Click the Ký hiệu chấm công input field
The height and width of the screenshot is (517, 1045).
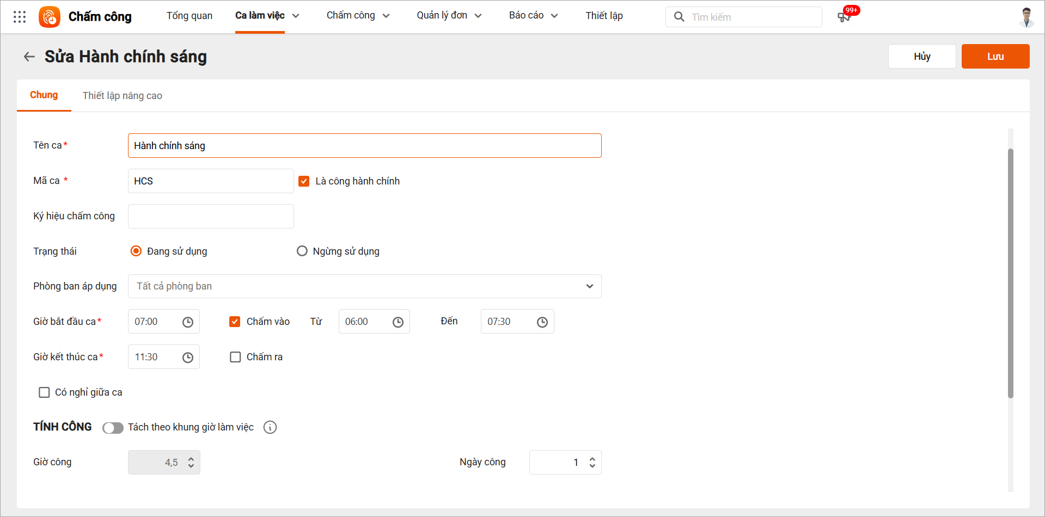coord(211,217)
